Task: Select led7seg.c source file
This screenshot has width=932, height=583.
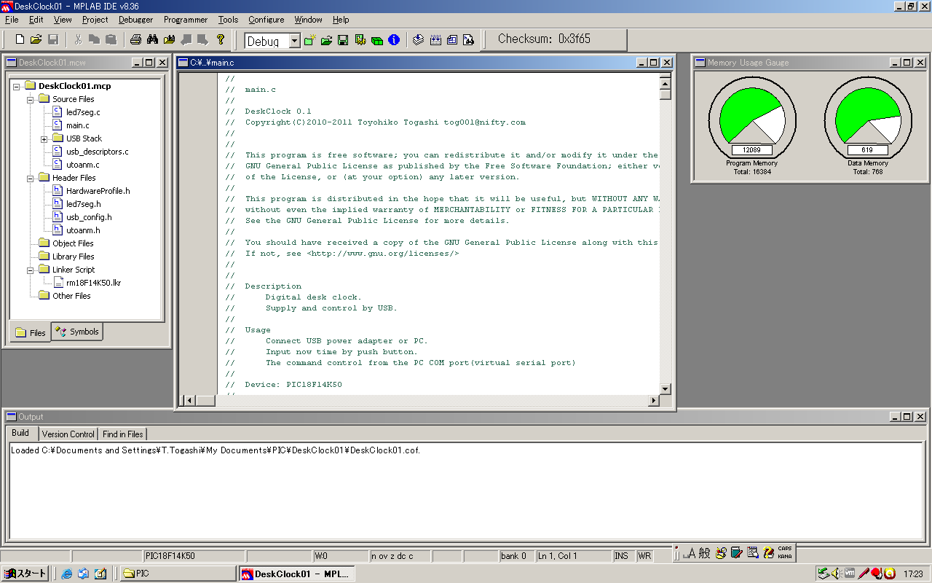Action: (x=83, y=112)
